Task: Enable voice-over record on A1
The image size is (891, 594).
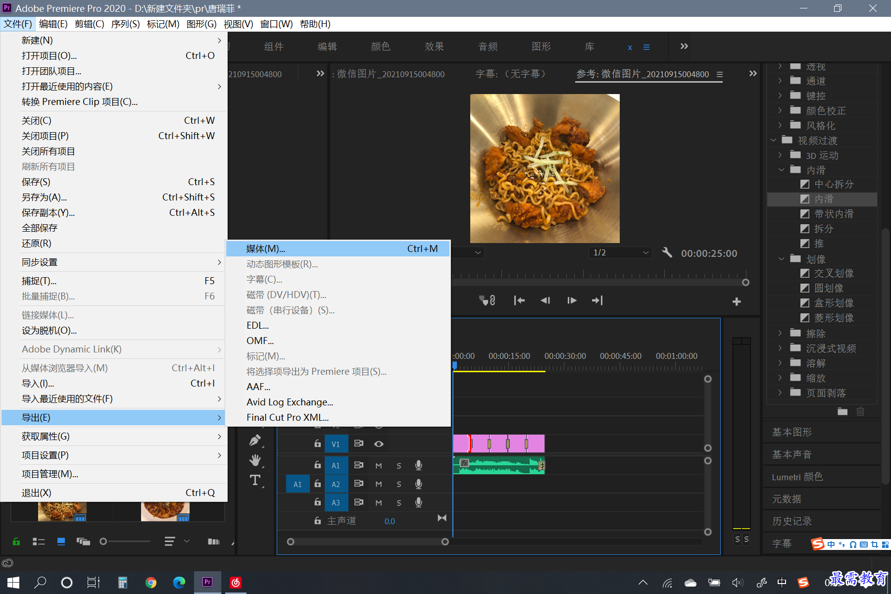Action: (x=419, y=465)
